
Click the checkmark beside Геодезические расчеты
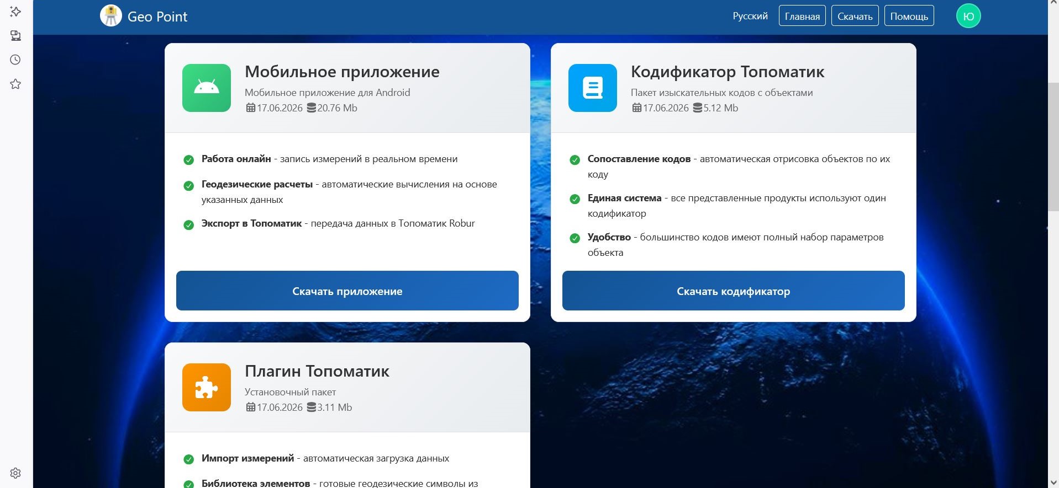pyautogui.click(x=188, y=185)
